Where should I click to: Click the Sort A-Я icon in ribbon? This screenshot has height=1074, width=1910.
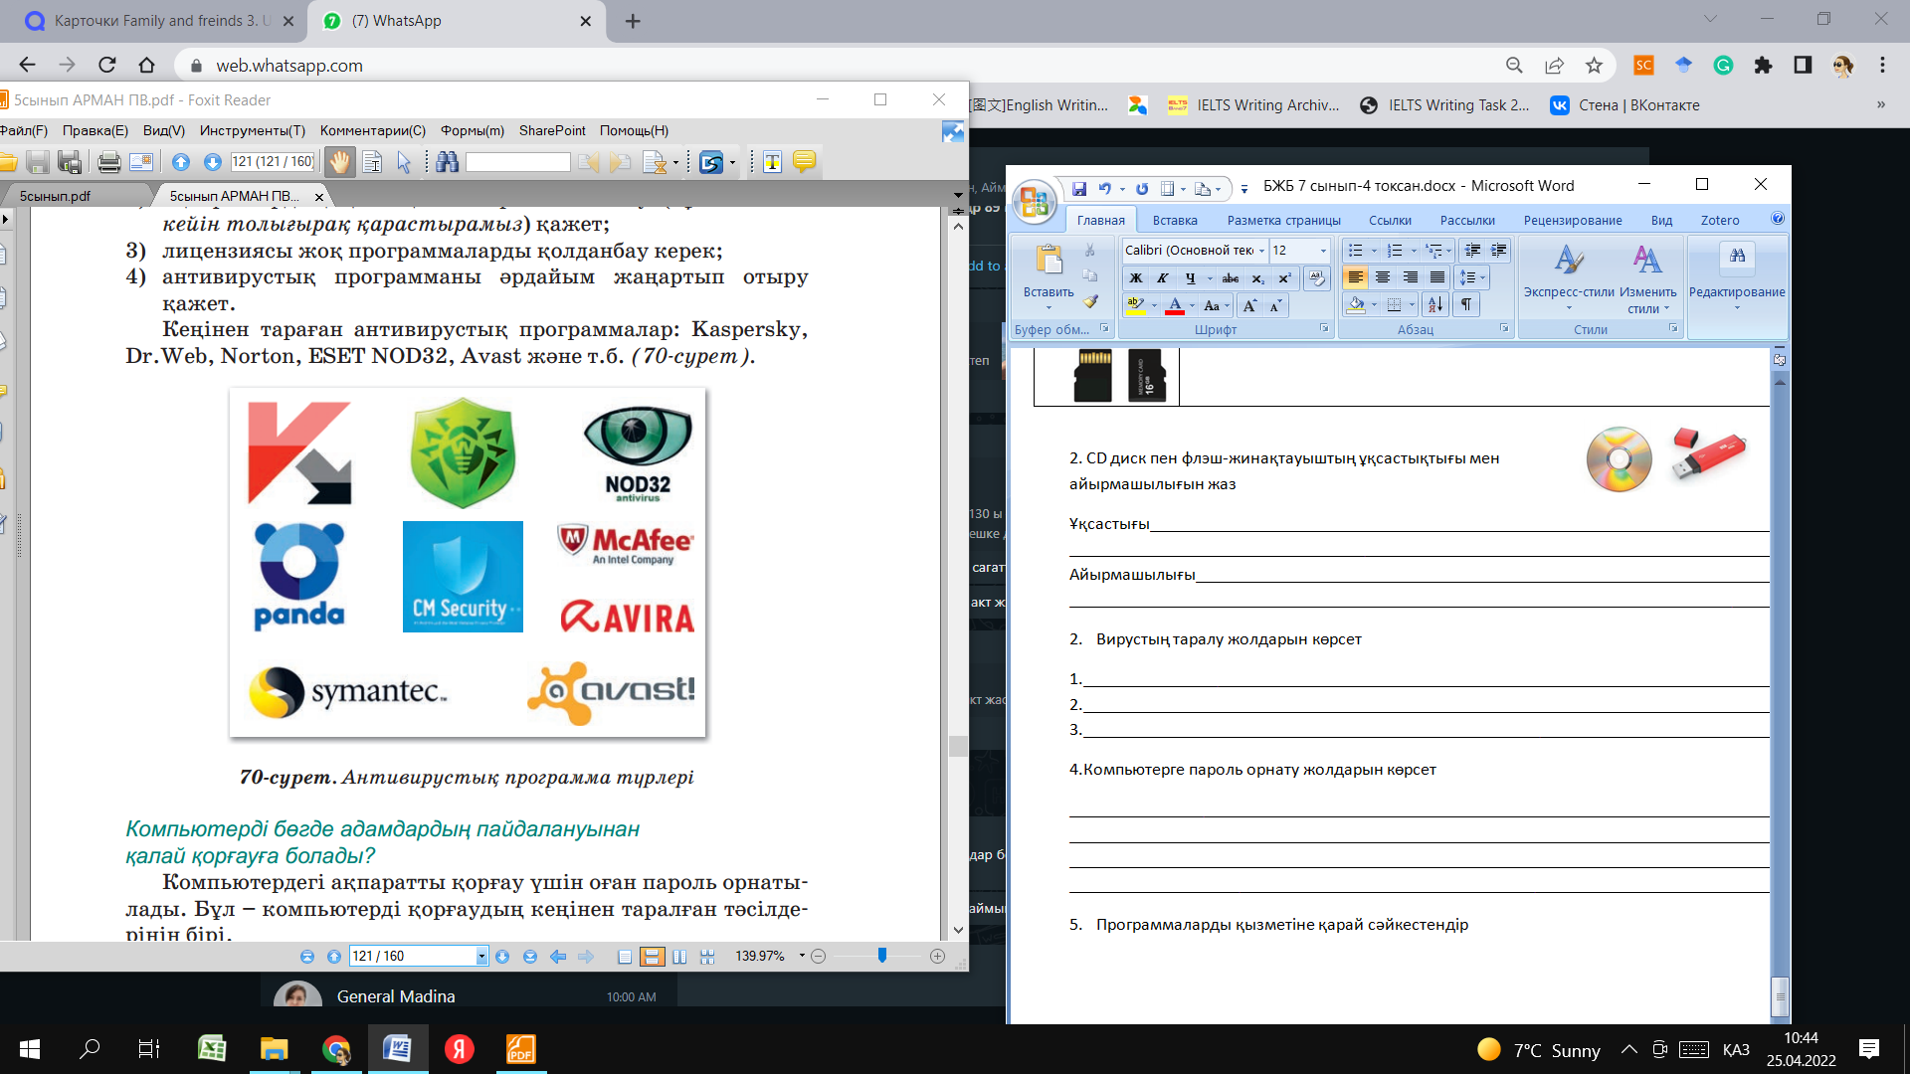point(1434,305)
